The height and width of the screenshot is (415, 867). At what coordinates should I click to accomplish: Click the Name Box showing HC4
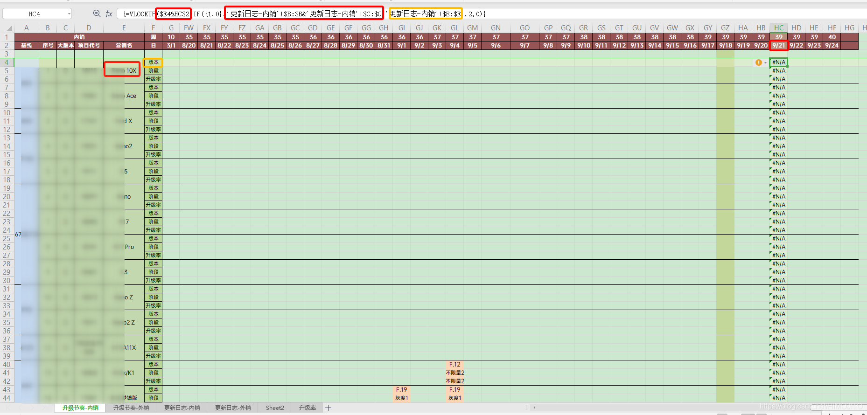click(x=35, y=14)
